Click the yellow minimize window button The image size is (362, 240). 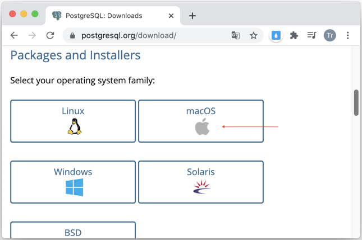tap(24, 14)
